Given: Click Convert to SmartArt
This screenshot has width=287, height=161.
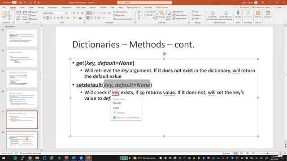Looking at the screenshot, I should tap(123, 19).
